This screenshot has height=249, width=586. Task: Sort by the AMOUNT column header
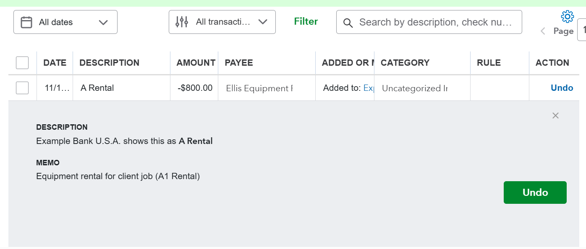(196, 63)
